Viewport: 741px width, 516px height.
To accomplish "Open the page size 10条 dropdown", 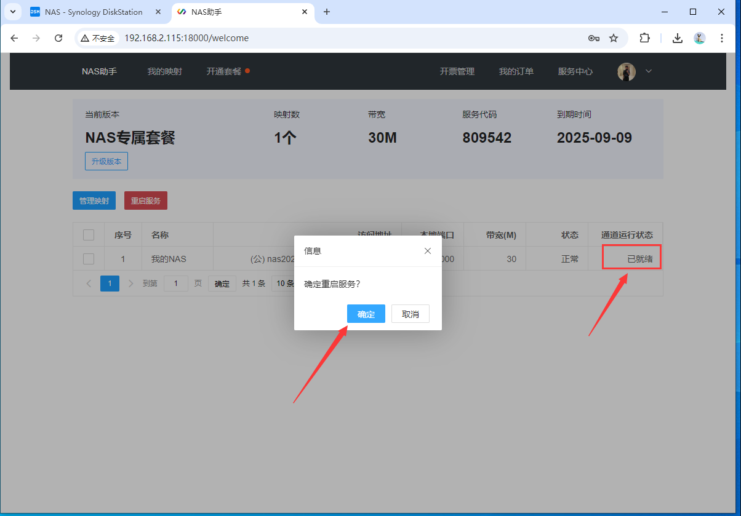I will coord(283,284).
